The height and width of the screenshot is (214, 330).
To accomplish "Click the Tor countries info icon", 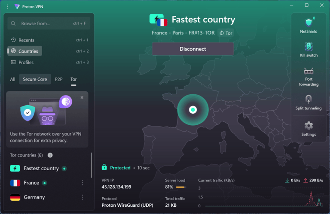I will point(50,155).
